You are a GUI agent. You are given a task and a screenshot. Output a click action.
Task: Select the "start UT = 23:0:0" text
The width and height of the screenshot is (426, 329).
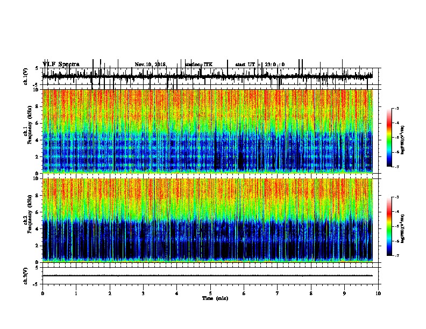point(260,65)
